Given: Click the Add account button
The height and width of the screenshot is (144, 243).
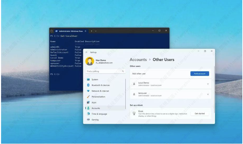Looking at the screenshot, I should pos(200,74).
